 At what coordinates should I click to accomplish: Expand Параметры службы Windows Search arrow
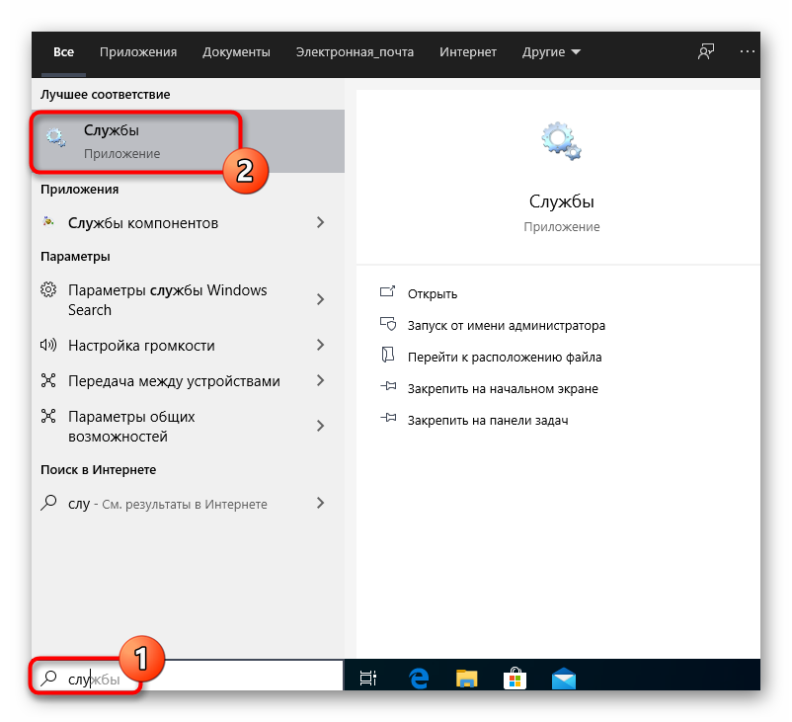(320, 300)
